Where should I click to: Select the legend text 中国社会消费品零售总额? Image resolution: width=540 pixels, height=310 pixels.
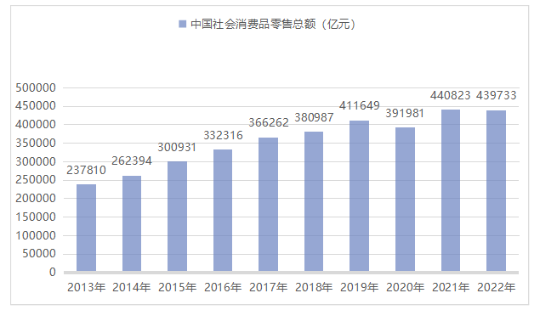click(x=253, y=24)
